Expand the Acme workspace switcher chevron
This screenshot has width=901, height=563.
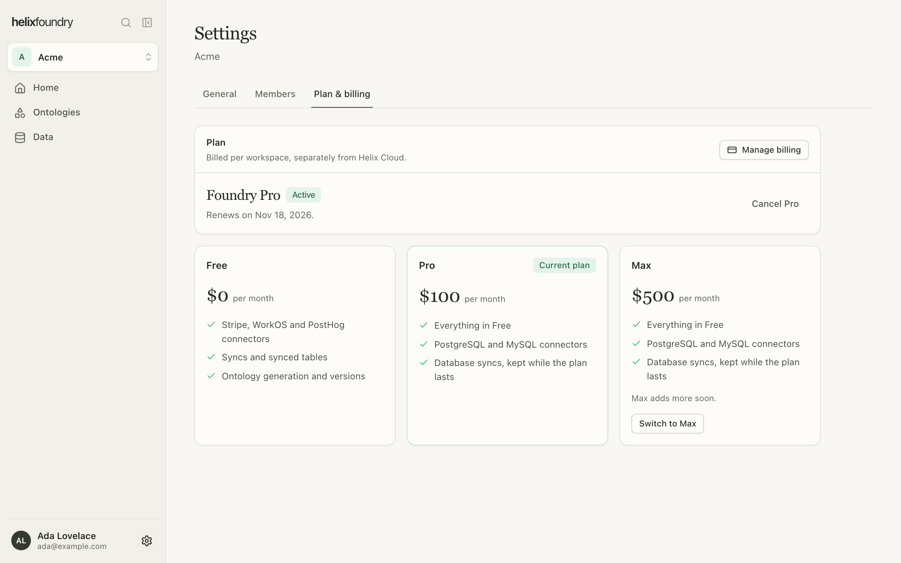(x=148, y=57)
